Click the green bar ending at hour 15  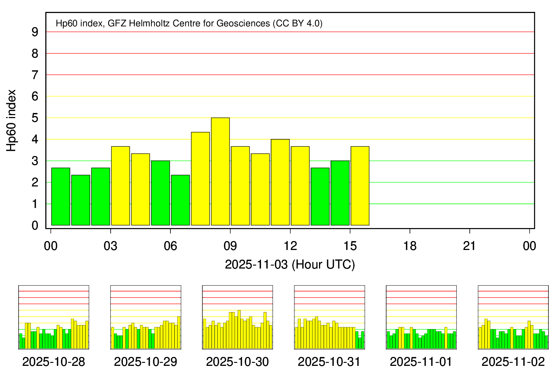tap(340, 193)
